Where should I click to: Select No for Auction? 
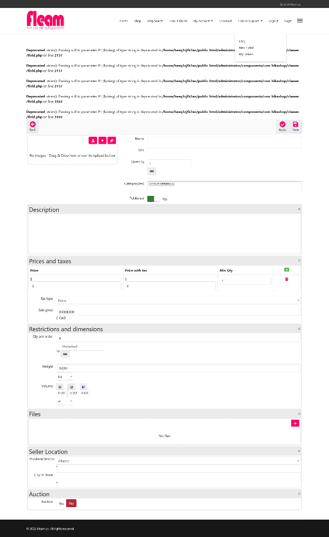click(71, 503)
